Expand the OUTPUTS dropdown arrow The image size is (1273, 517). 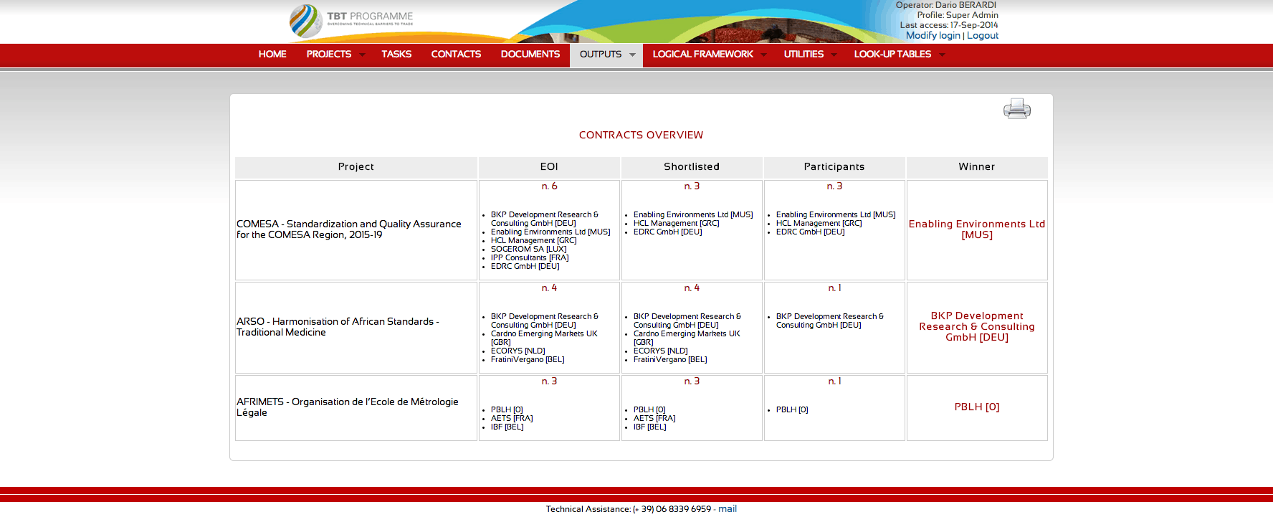[x=632, y=54]
